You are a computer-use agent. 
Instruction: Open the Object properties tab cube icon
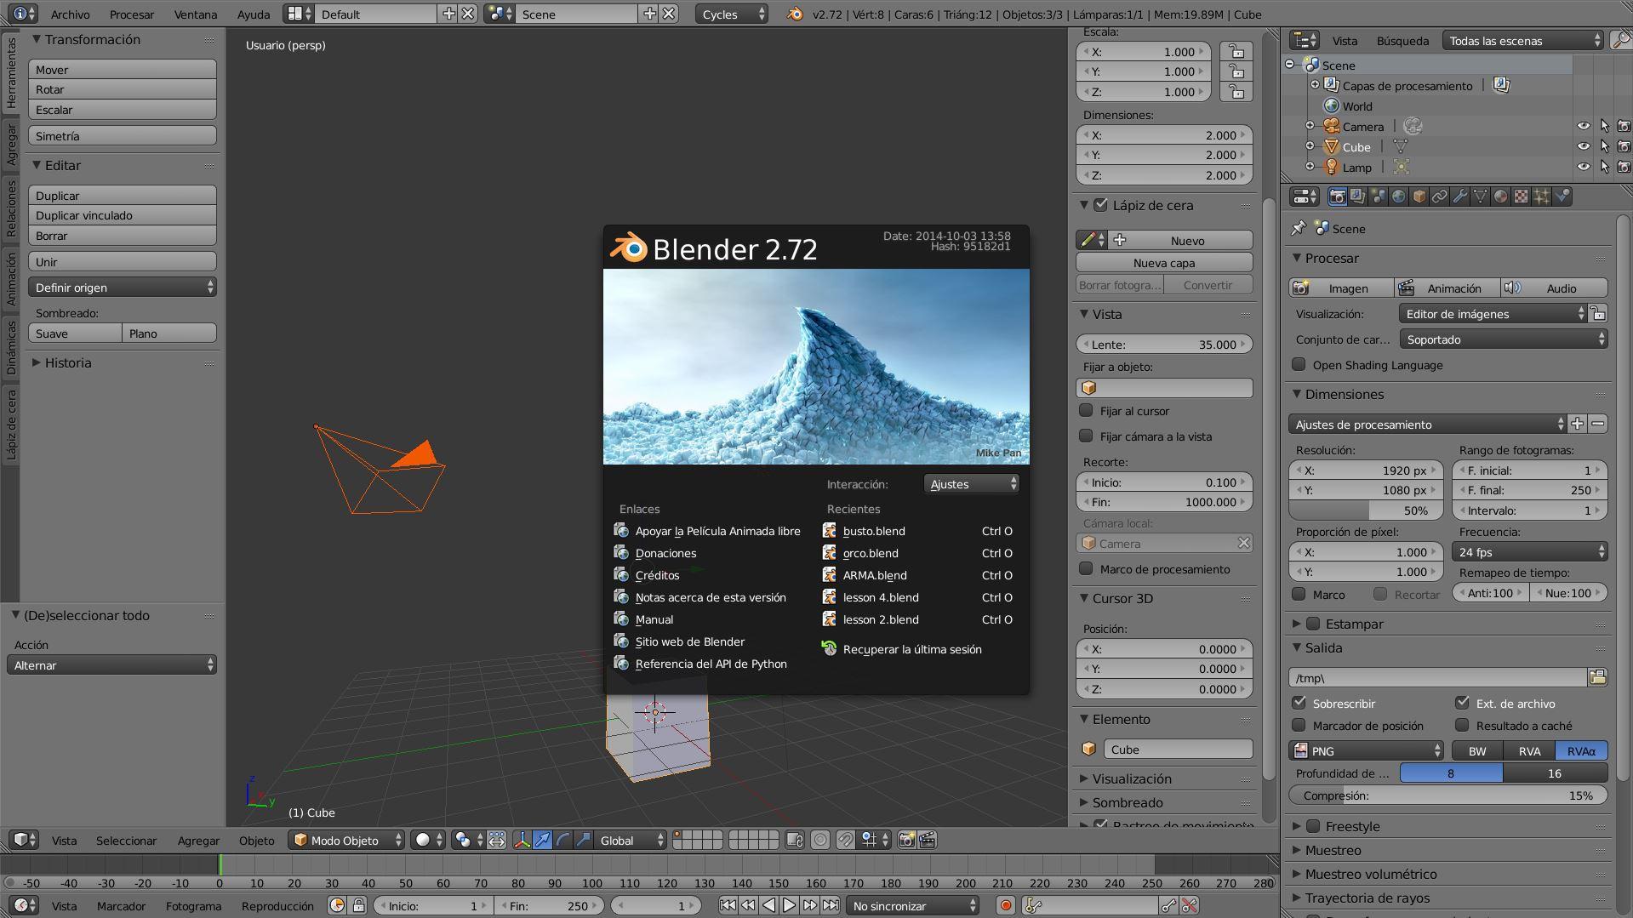tap(1419, 197)
